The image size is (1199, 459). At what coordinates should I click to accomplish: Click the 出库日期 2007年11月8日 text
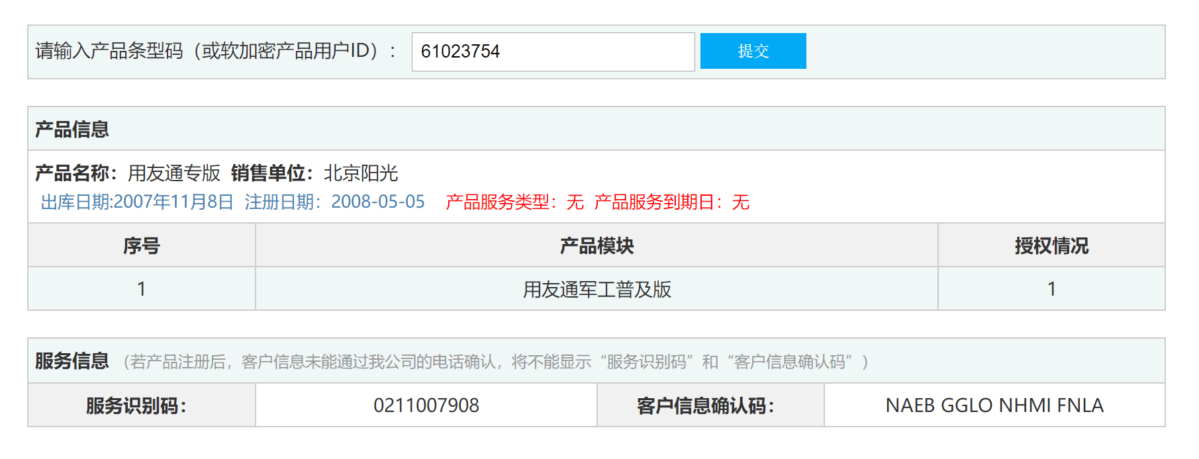[x=137, y=202]
